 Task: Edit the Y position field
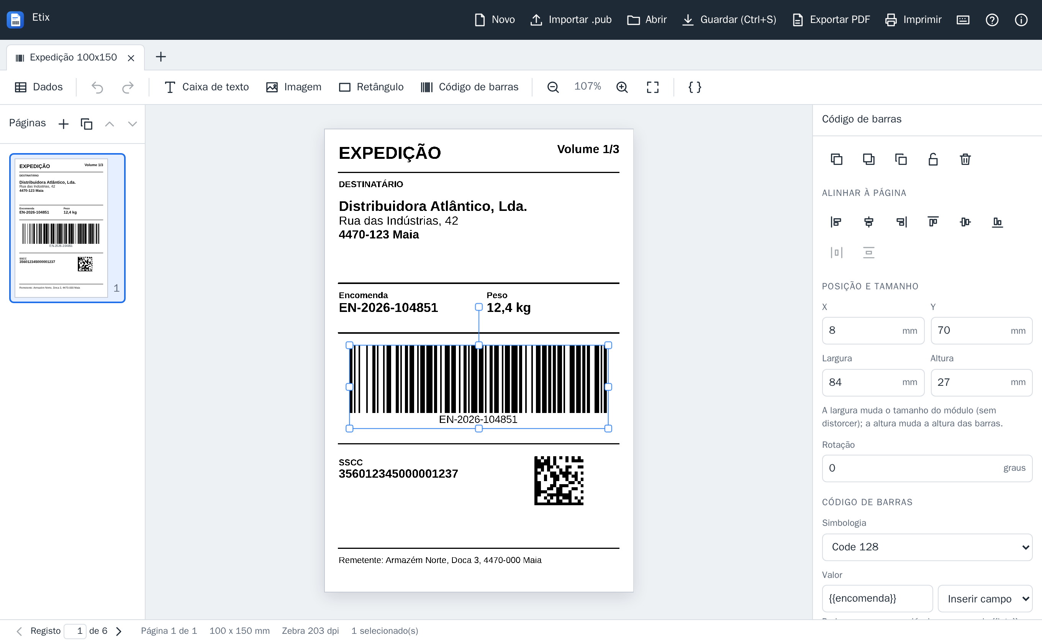point(981,330)
